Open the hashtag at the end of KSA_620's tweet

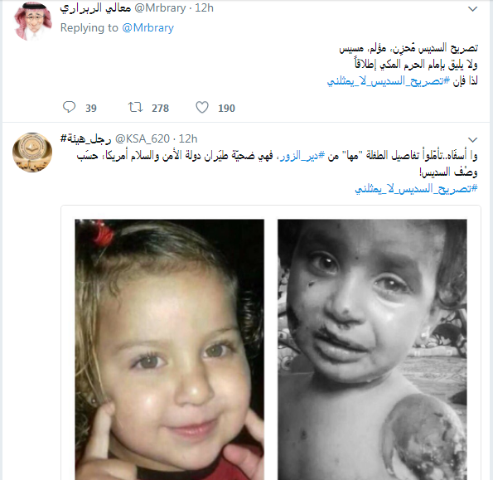416,189
